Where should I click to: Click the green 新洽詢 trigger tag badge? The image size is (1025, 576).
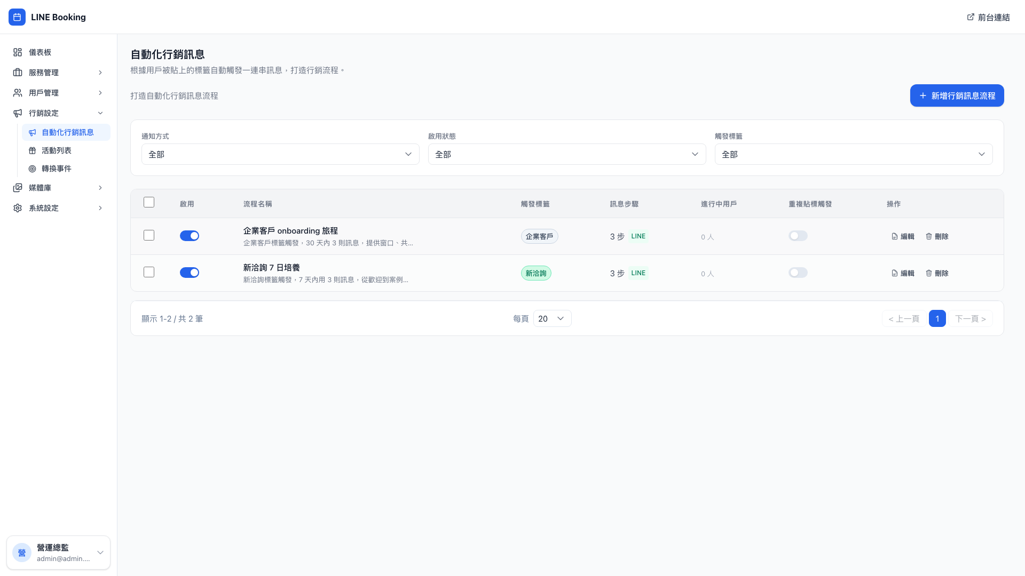click(x=536, y=273)
